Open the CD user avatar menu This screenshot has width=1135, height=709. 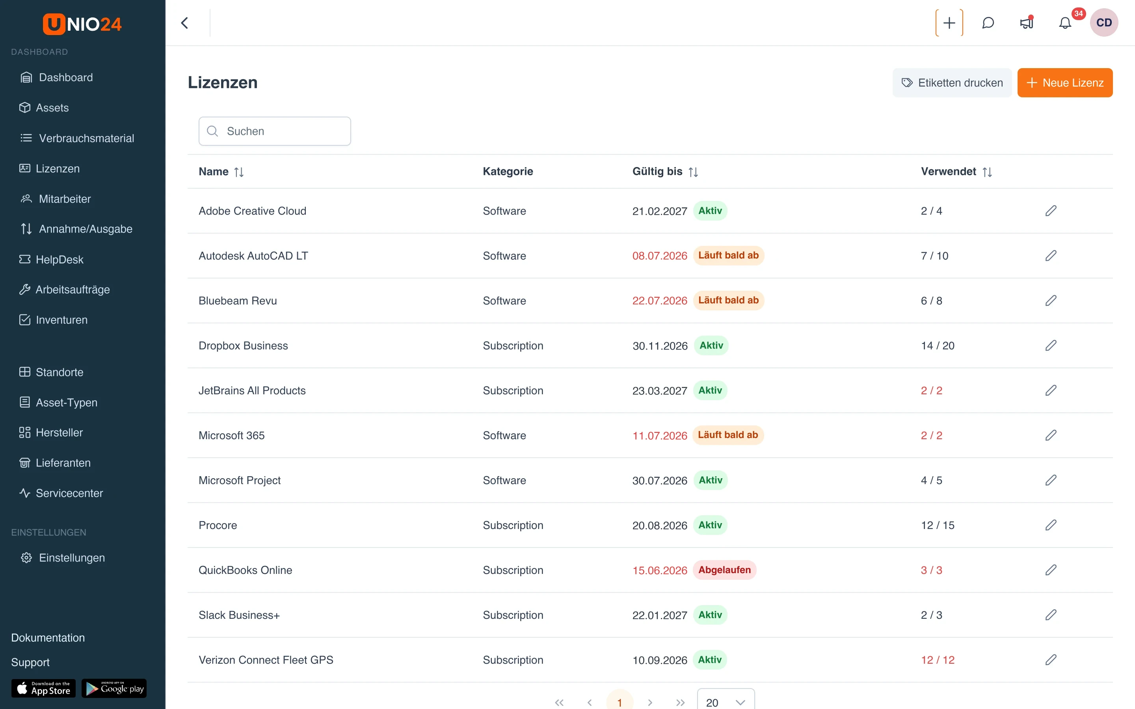tap(1104, 22)
